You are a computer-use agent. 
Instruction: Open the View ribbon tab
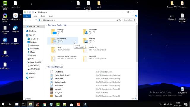51,16
